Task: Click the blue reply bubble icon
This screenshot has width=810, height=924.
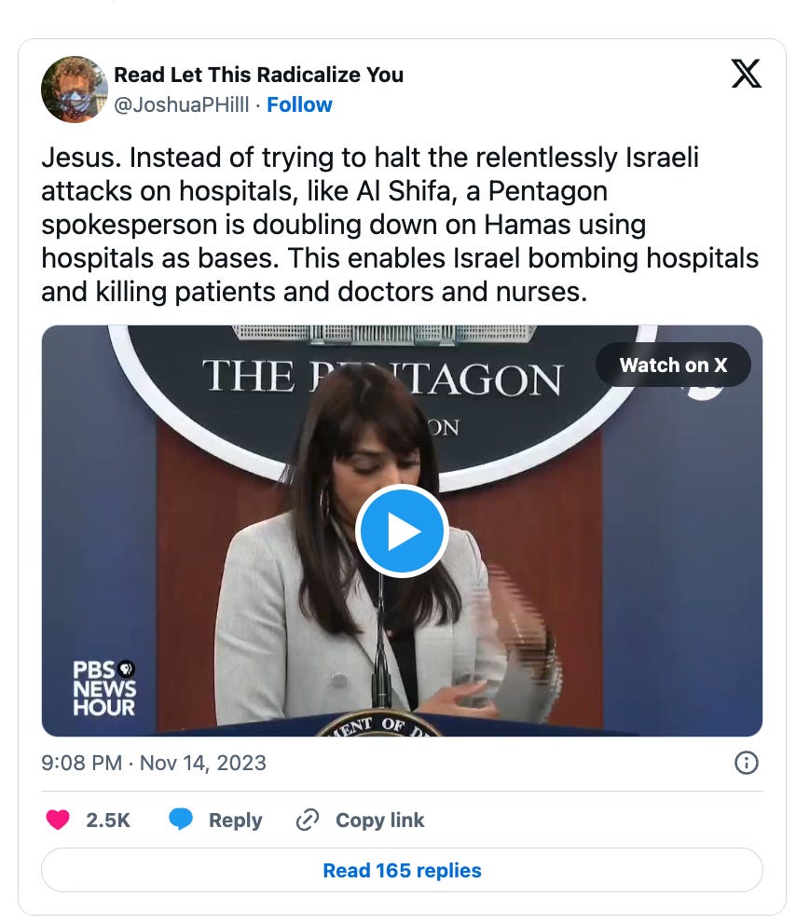Action: [x=181, y=820]
